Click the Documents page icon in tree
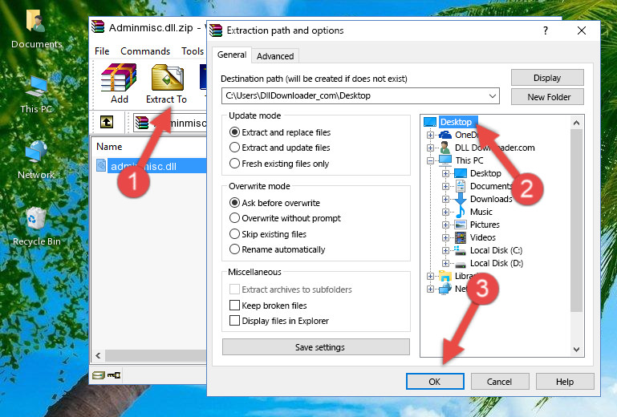Viewport: 617px width, 417px height. pyautogui.click(x=461, y=186)
